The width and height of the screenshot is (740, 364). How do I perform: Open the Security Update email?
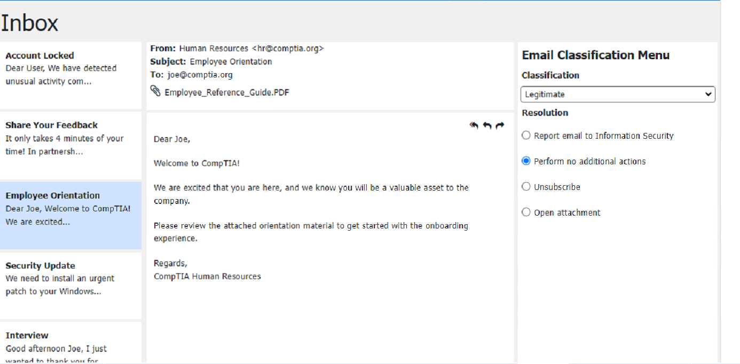70,279
